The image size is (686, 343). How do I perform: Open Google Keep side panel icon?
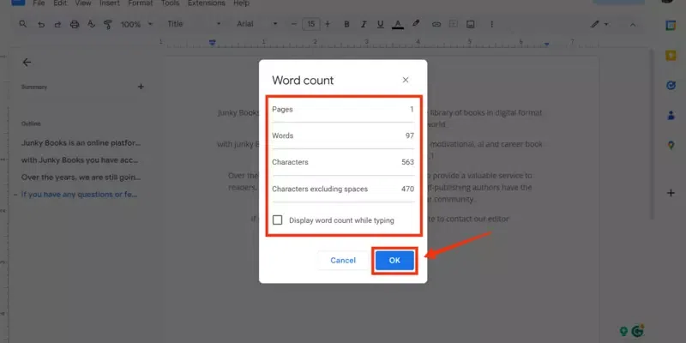pyautogui.click(x=671, y=56)
